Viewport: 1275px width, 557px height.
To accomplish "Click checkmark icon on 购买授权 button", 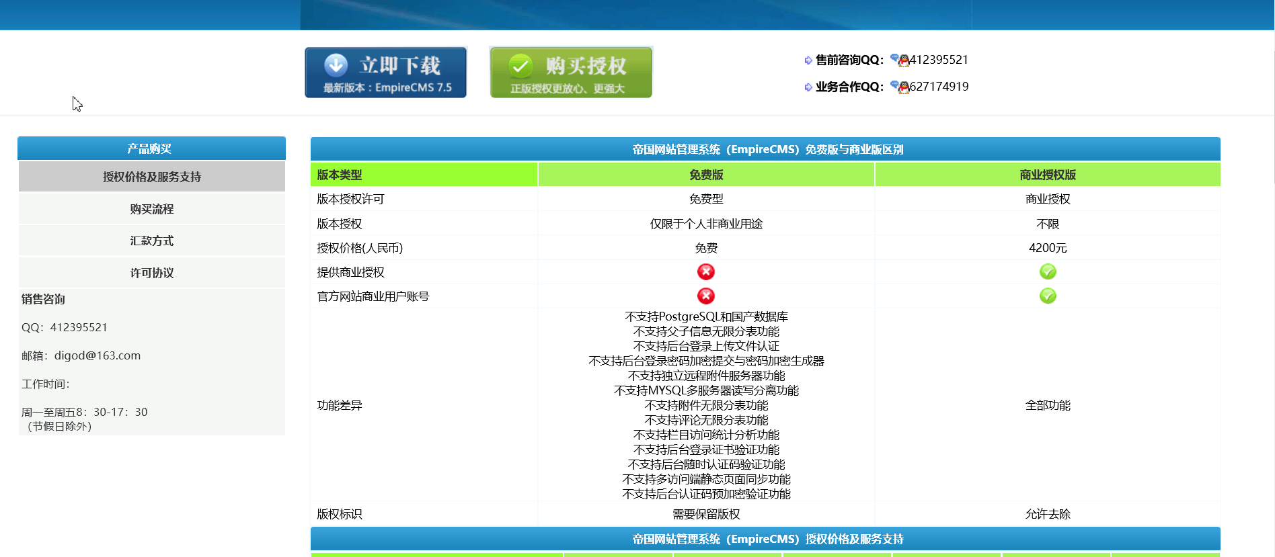I will pos(520,66).
